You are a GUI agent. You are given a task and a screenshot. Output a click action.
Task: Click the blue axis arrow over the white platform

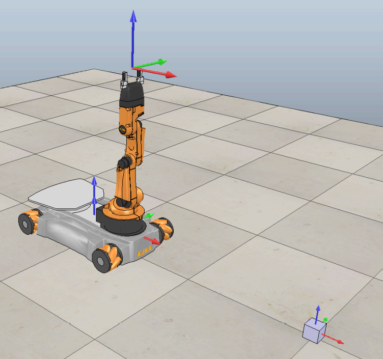94,196
